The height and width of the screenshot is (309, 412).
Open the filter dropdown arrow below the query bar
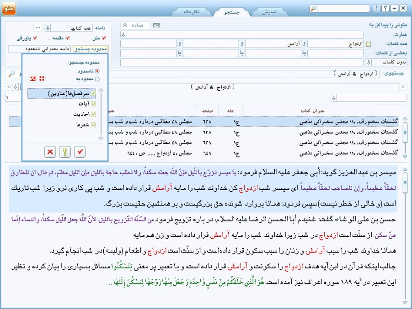(334, 98)
